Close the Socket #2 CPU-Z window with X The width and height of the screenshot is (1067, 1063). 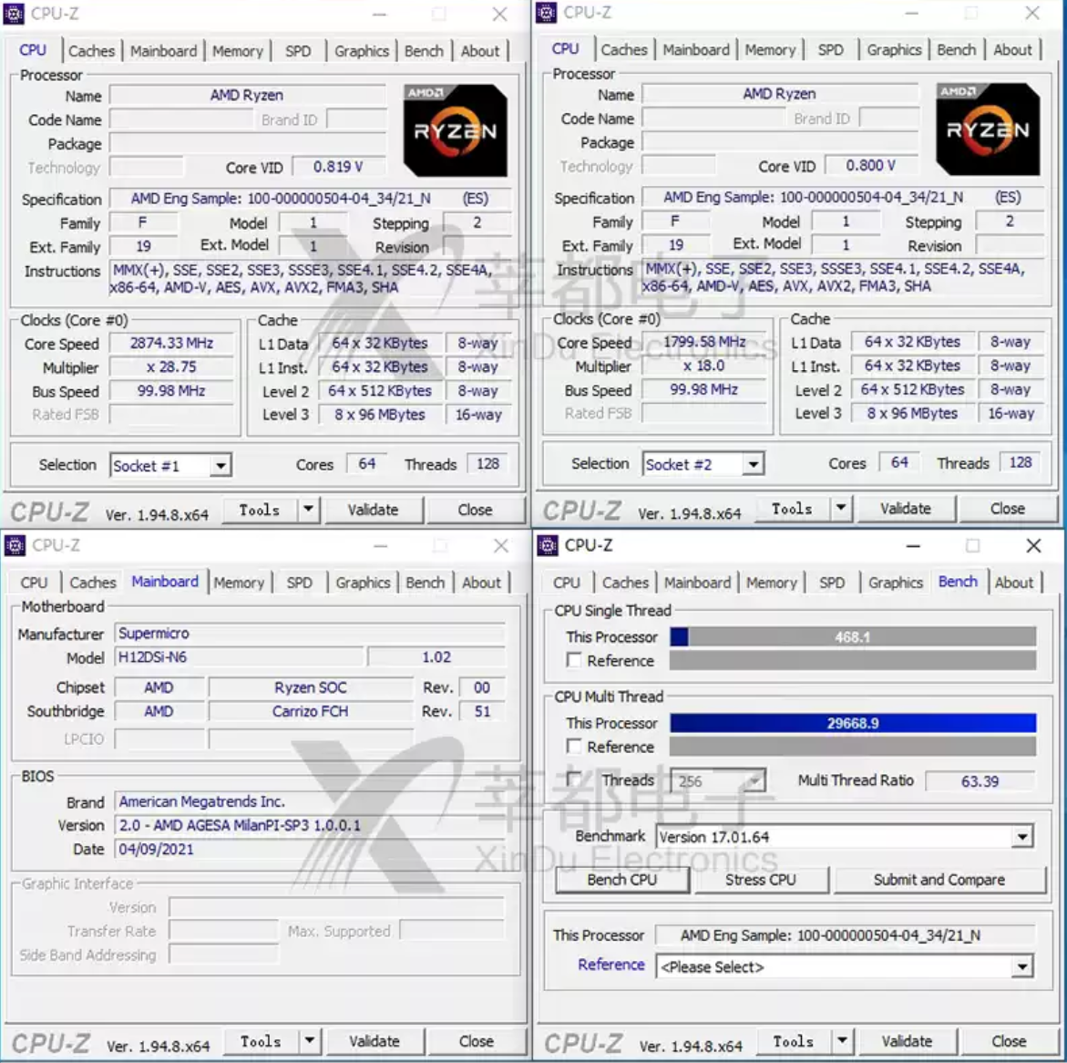[x=1032, y=12]
